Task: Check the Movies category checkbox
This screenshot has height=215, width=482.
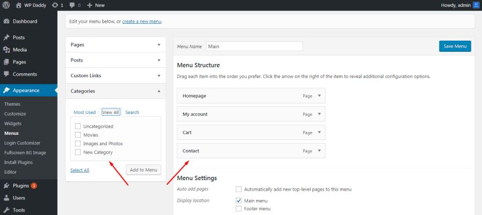Action: tap(78, 135)
